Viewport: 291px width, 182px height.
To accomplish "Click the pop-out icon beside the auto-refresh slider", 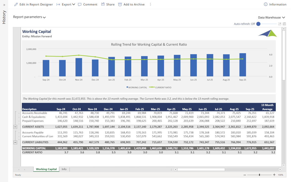I will point(280,24).
